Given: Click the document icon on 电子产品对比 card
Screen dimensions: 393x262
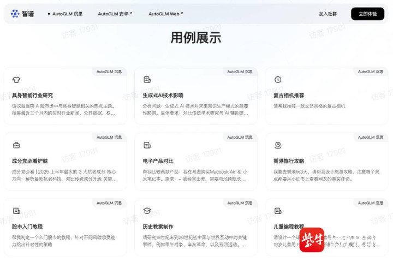Looking at the screenshot, I should click(x=147, y=145).
